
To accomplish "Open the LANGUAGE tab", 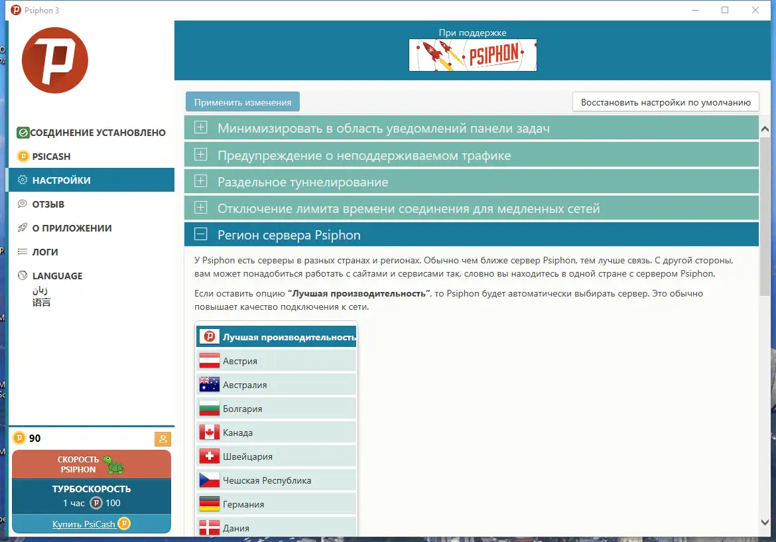I will (x=92, y=287).
